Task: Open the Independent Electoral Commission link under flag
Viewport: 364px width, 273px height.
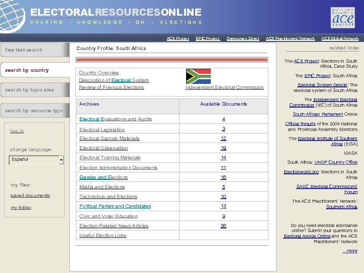Action: tap(224, 87)
